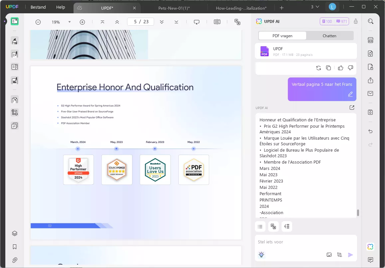Regenerate the AI response
The image size is (385, 268).
[x=318, y=68]
